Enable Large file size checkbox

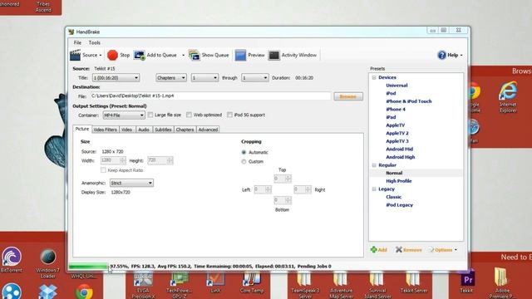[150, 115]
